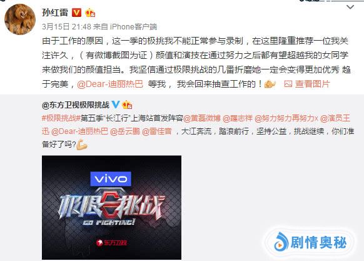Click the crown badge beside 东方卫视极限挑战
The width and height of the screenshot is (364, 261).
point(127,105)
